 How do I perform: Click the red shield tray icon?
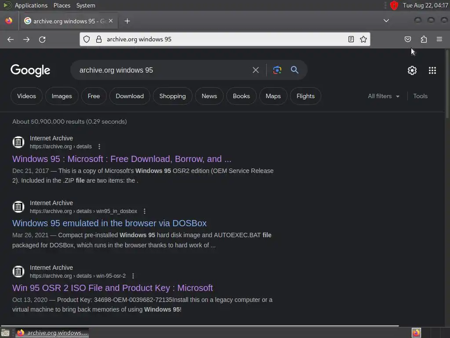click(394, 5)
